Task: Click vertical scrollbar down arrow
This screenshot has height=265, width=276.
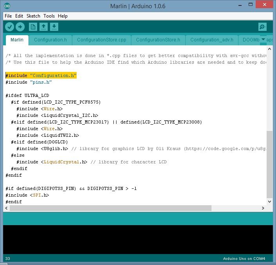Action: coord(269,202)
